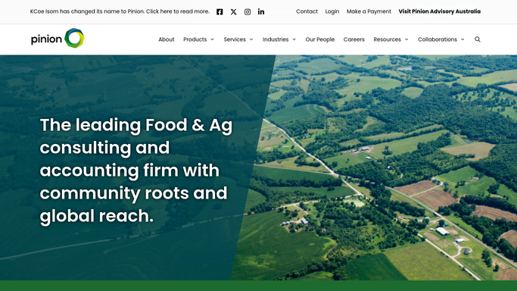The image size is (517, 291).
Task: Expand the Products dropdown chevron
Action: [x=213, y=39]
